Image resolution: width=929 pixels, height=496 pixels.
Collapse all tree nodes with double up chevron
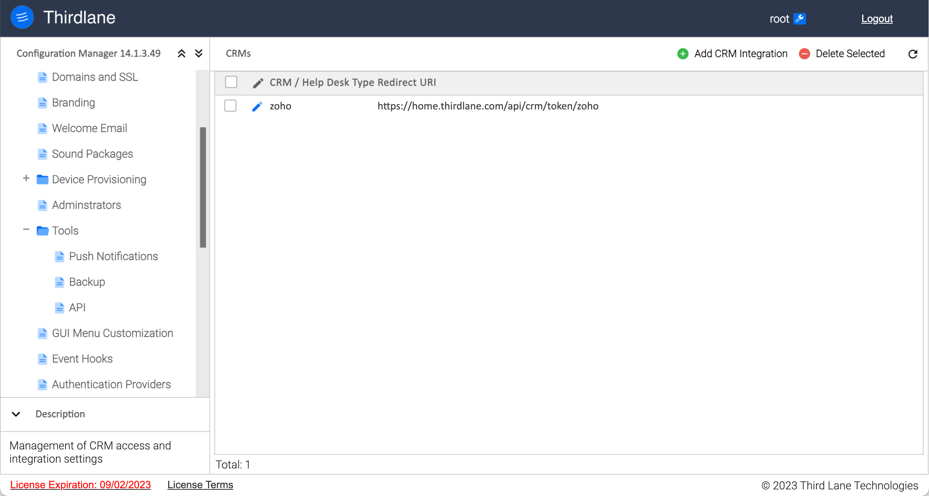[181, 54]
